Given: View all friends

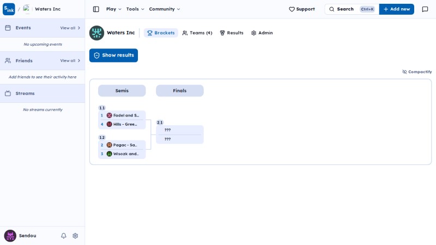Looking at the screenshot, I should pos(70,60).
